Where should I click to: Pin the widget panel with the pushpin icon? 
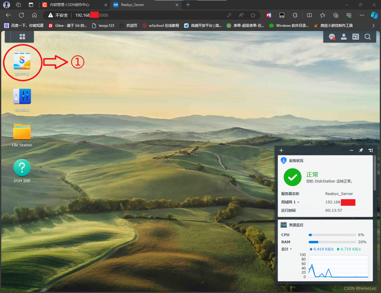pyautogui.click(x=361, y=150)
